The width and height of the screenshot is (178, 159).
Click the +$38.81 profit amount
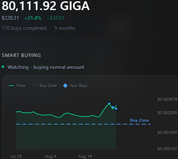pyautogui.click(x=55, y=18)
